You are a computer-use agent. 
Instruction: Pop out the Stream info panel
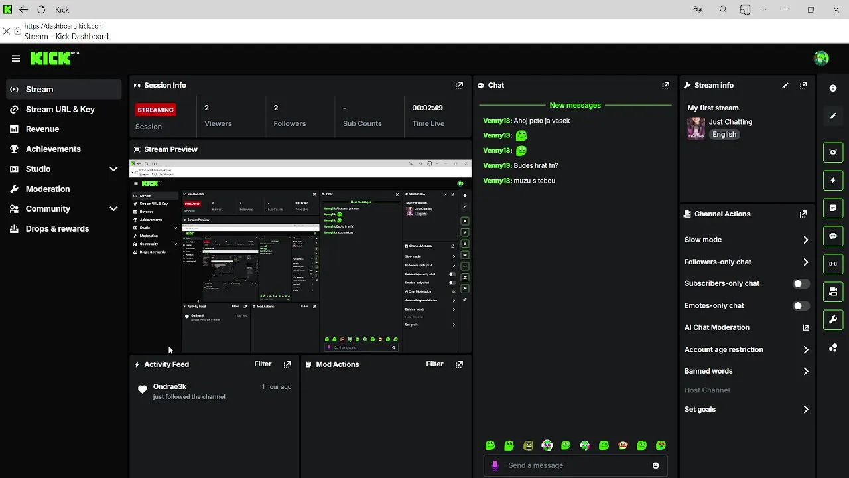coord(803,85)
